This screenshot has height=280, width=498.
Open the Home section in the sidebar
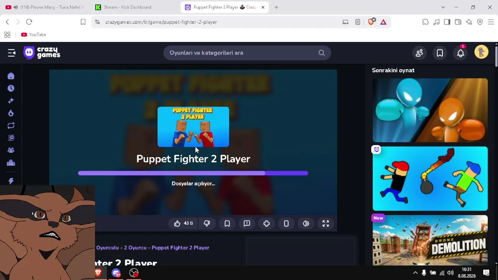(11, 76)
